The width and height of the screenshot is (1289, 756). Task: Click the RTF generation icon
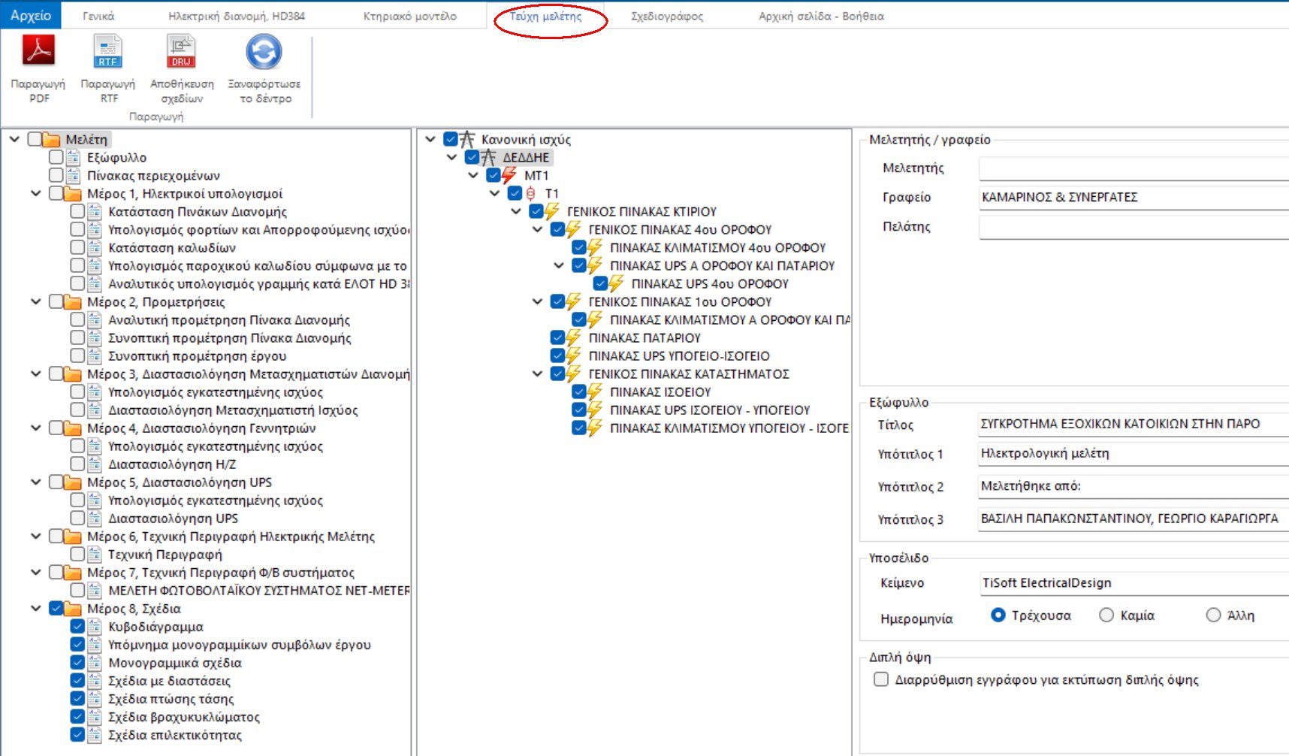(x=107, y=53)
